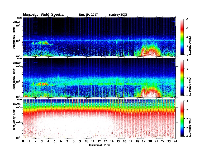Click the "station=ZGN" label
Viewport: 209px width, 162px height.
click(118, 15)
